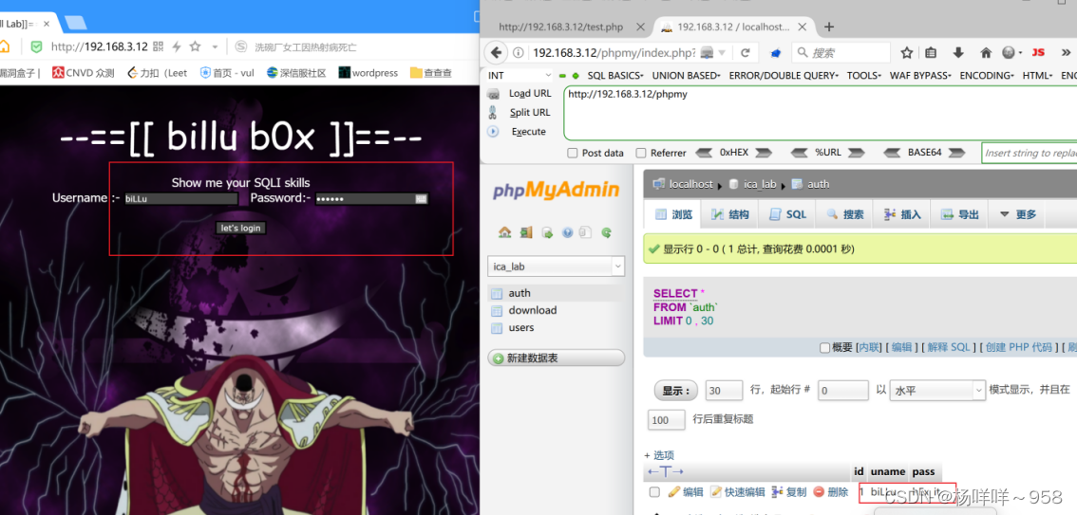This screenshot has width=1077, height=515.
Task: Click the Firefox reading list icon
Action: (931, 53)
